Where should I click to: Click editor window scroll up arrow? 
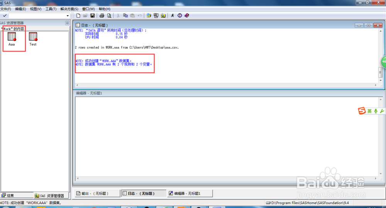tap(381, 99)
